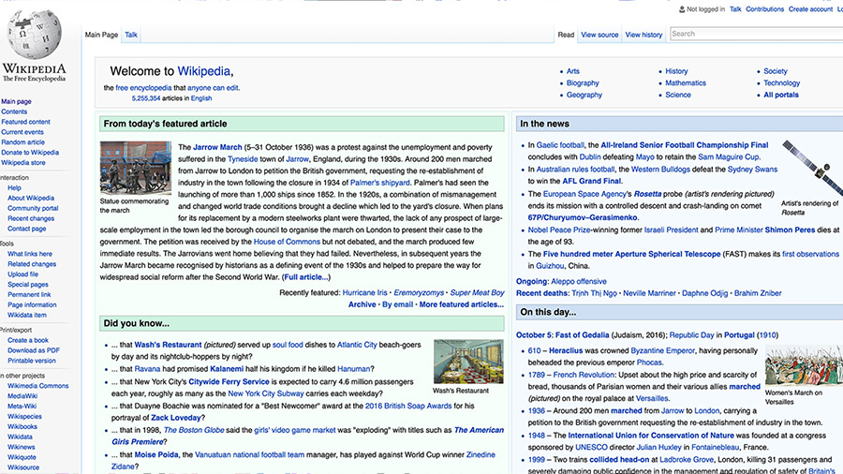Open the Jarrow March article link

[217, 147]
